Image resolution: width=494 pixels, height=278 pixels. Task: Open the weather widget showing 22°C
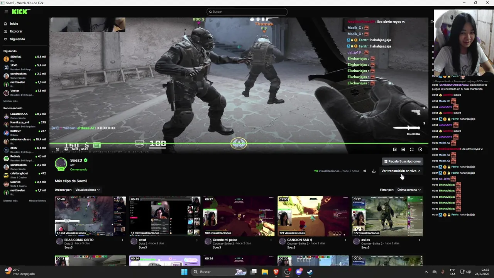pos(19,272)
